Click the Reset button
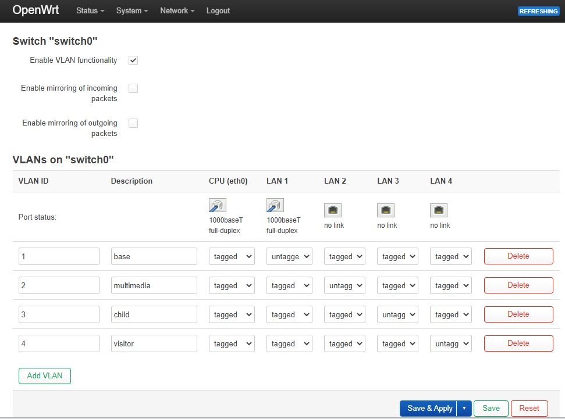 (x=530, y=409)
